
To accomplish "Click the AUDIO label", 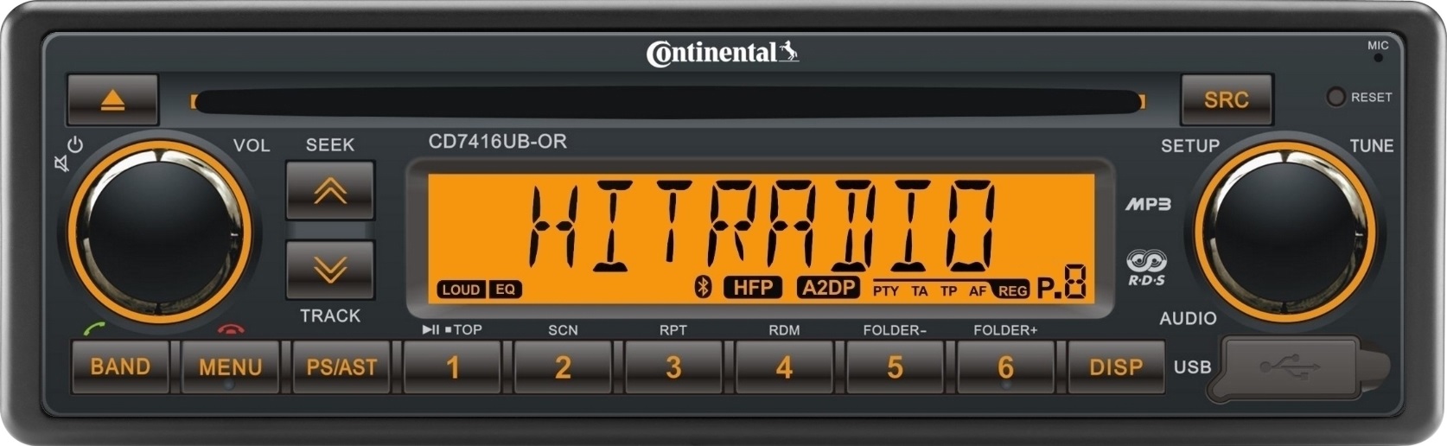I will click(1188, 319).
